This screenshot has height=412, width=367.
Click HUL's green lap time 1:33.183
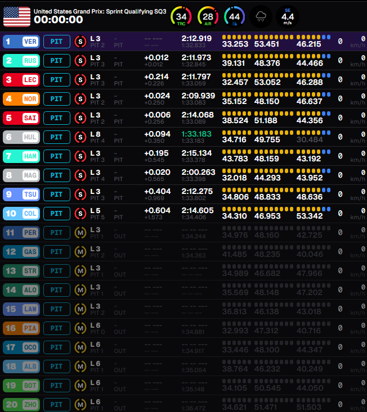[x=196, y=134]
